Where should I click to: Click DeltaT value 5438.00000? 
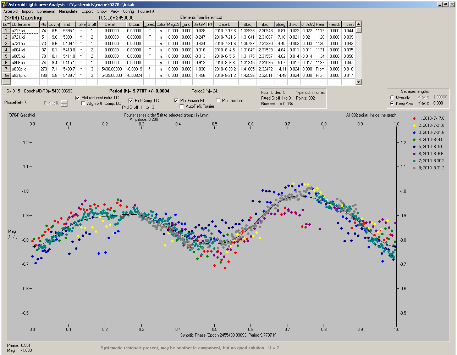[112, 69]
